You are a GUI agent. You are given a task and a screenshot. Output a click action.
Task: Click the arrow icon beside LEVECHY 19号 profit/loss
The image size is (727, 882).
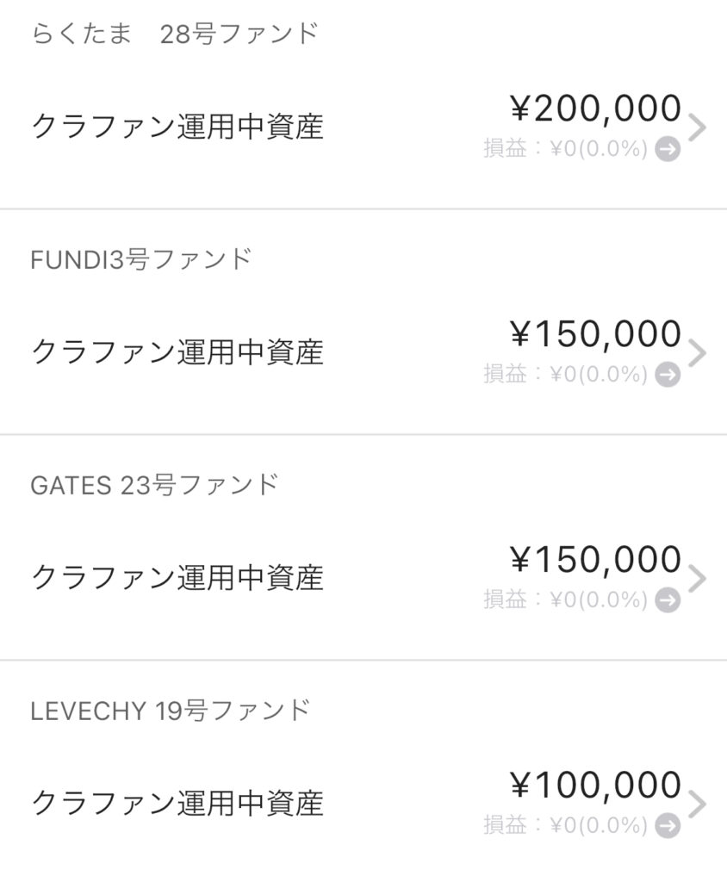pos(668,826)
